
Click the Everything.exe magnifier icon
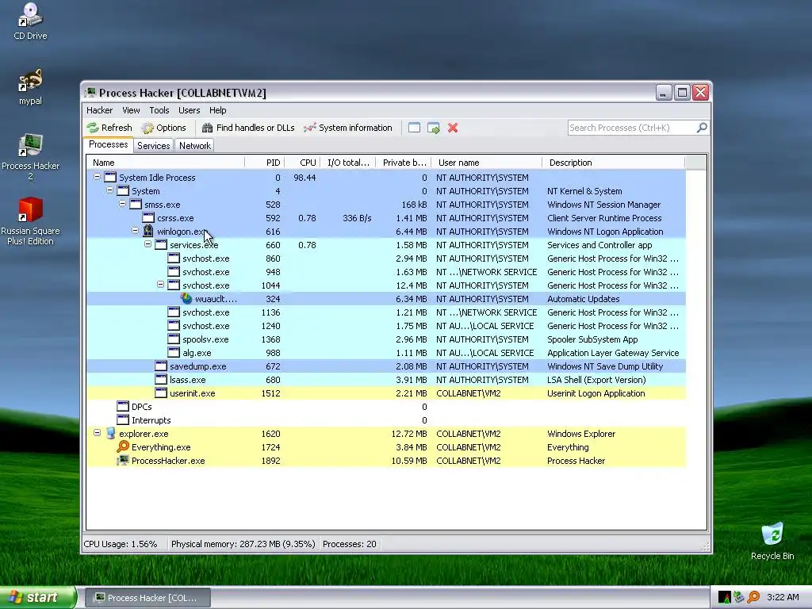point(123,446)
